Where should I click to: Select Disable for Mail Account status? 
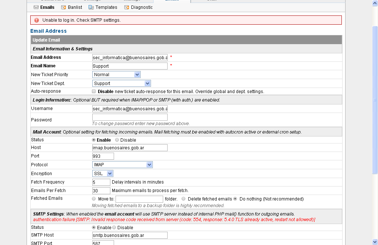click(x=117, y=140)
